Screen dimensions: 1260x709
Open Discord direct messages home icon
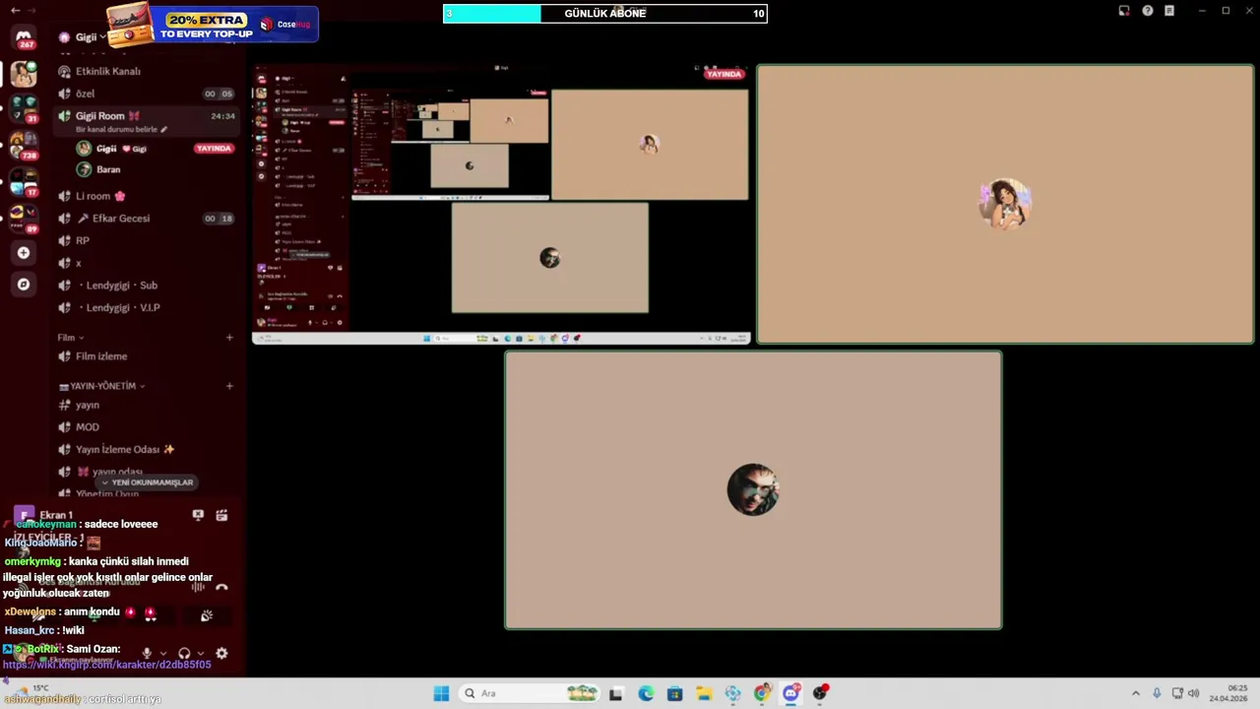pyautogui.click(x=24, y=39)
